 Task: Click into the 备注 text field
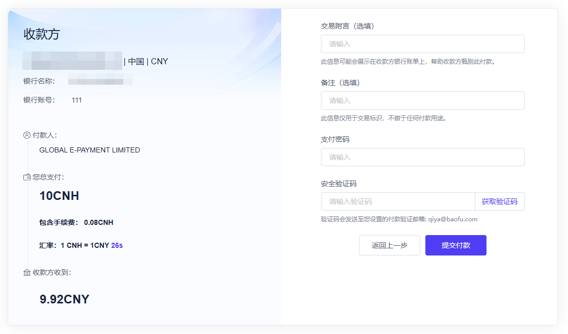click(422, 100)
